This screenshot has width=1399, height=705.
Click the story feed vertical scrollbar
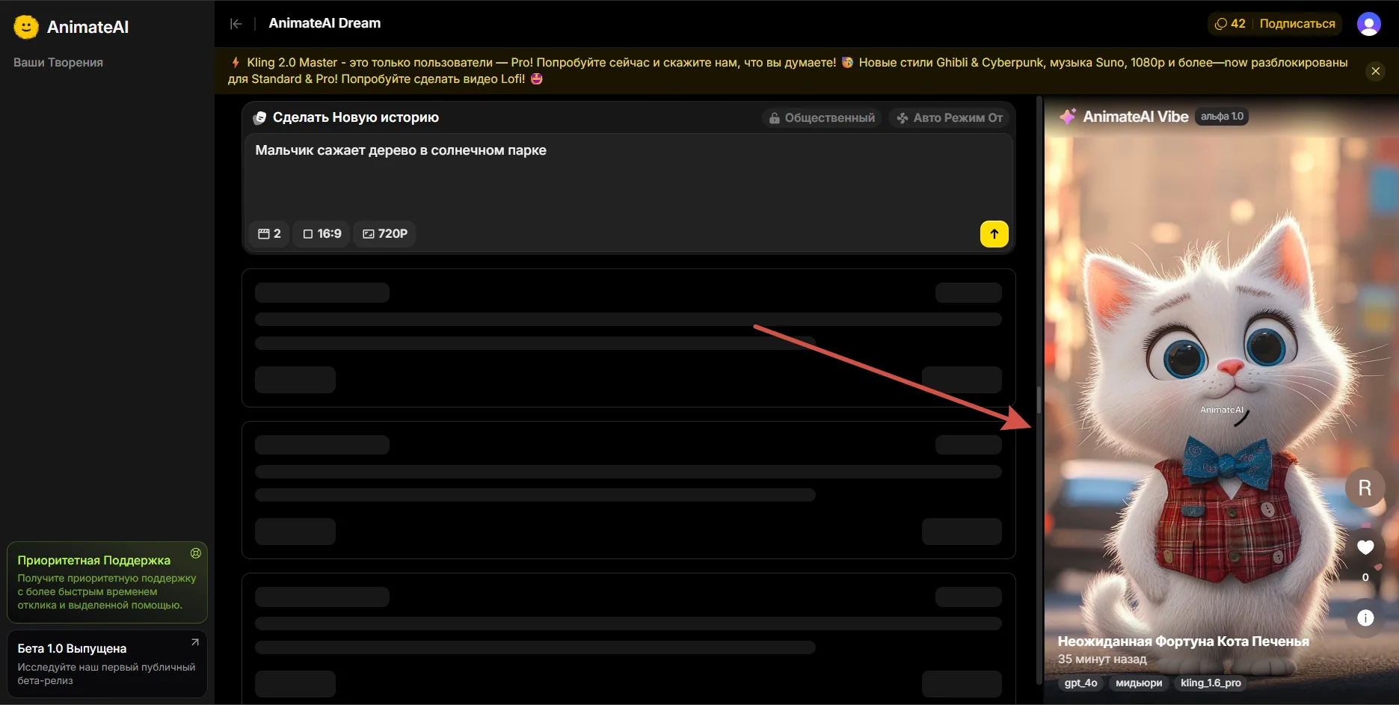[1039, 400]
